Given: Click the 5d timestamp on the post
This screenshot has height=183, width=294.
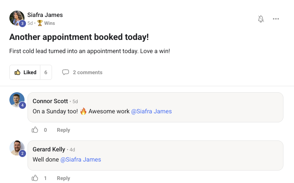Looking at the screenshot, I should coord(30,23).
